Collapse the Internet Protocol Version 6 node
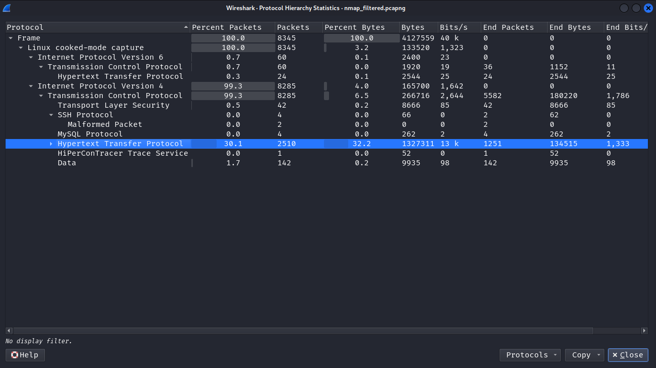Viewport: 656px width, 368px height. [31, 57]
